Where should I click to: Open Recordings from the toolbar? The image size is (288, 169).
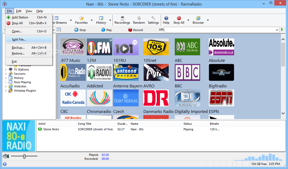click(122, 20)
